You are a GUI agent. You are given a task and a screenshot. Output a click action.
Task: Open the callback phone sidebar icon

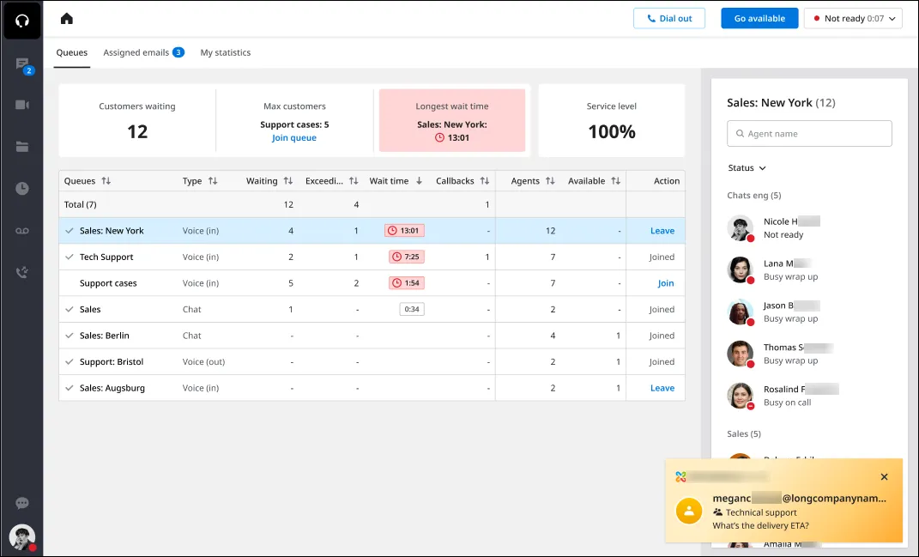coord(22,272)
